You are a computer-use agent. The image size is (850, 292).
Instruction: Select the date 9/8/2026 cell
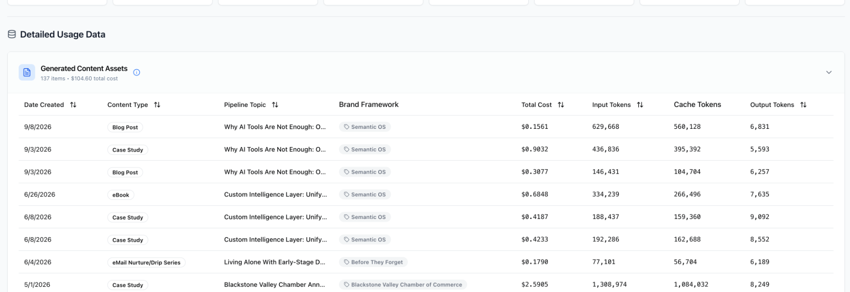coord(38,127)
